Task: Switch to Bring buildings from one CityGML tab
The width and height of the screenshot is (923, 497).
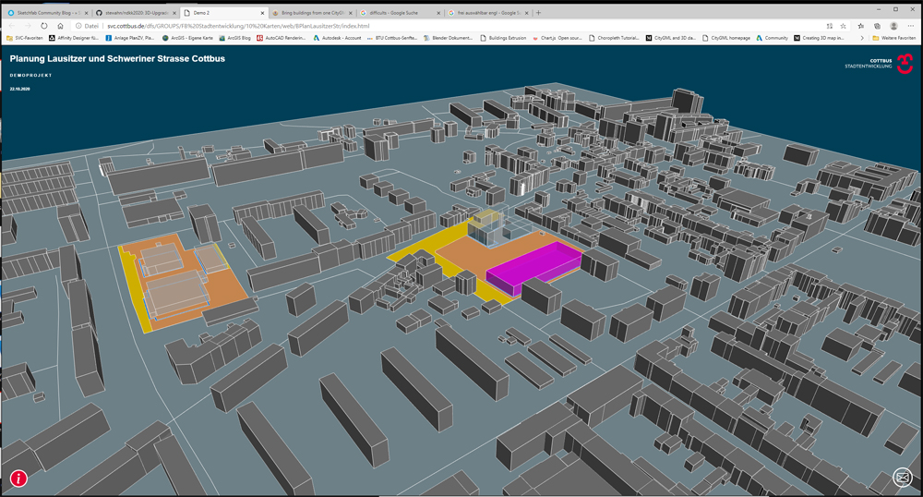Action: pos(311,12)
